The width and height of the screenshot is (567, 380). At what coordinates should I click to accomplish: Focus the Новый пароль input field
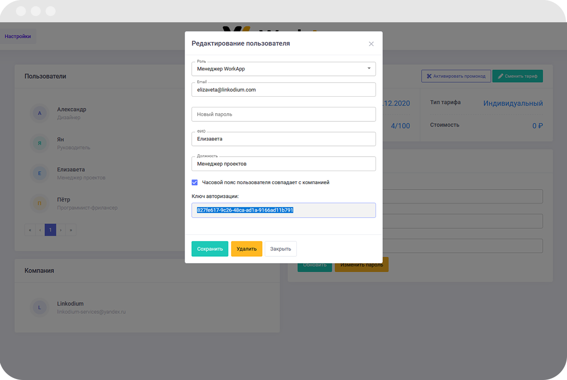[x=283, y=114]
